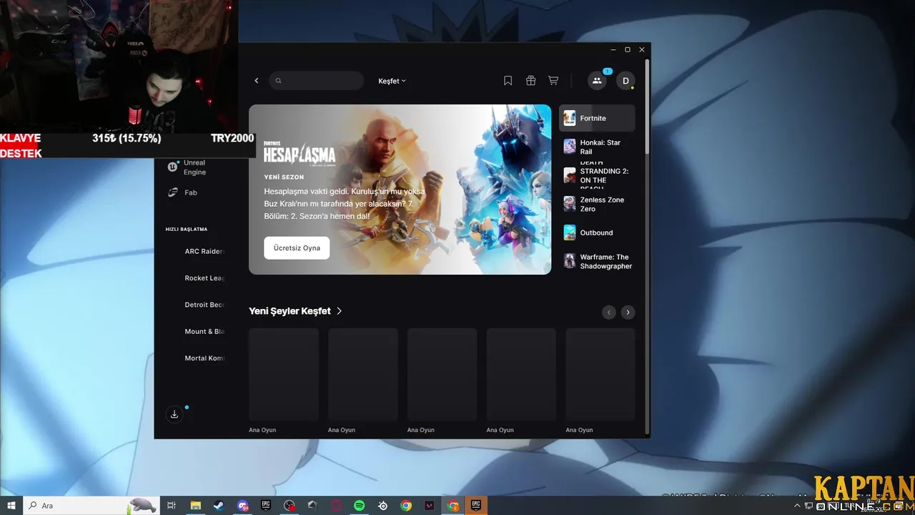Open the shopping cart icon
Image resolution: width=915 pixels, height=515 pixels.
click(553, 81)
